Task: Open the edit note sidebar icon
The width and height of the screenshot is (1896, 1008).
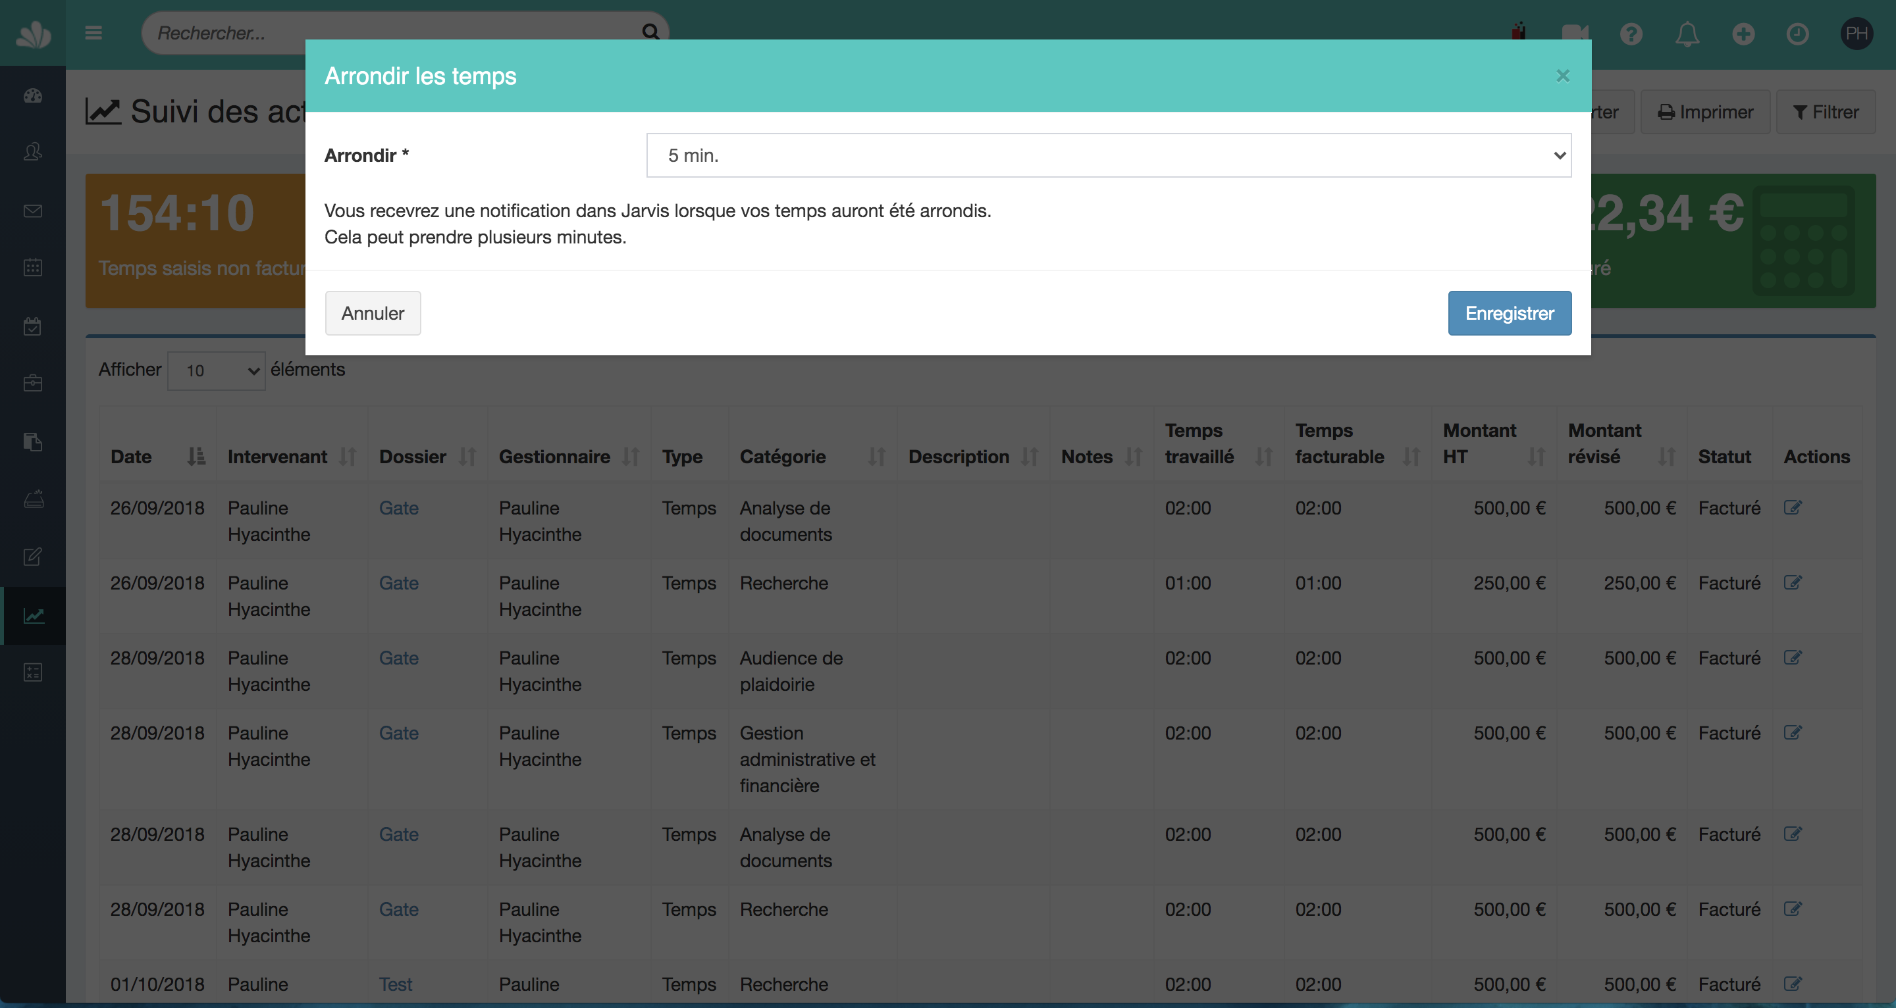Action: tap(33, 557)
